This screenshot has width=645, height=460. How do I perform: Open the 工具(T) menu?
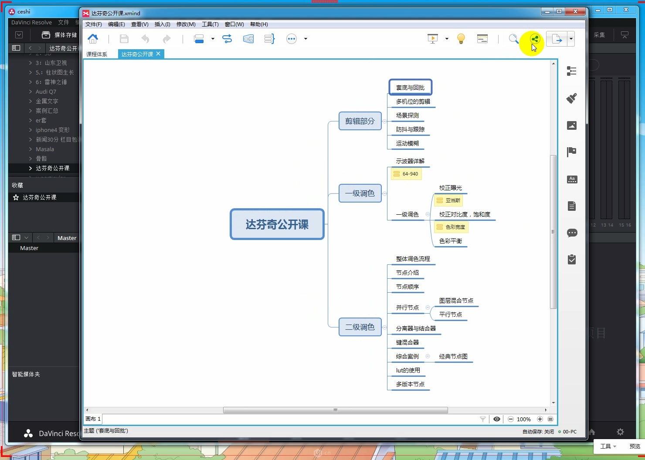210,24
